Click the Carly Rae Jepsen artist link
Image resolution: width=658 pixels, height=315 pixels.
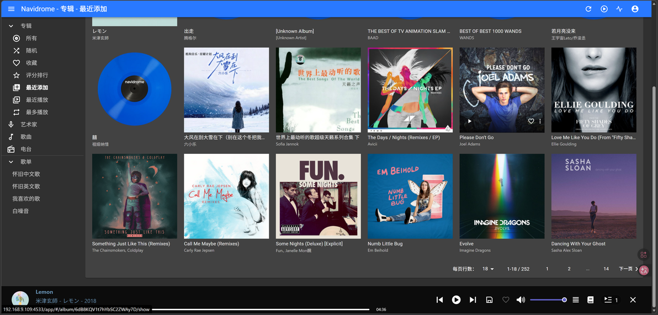coord(199,250)
